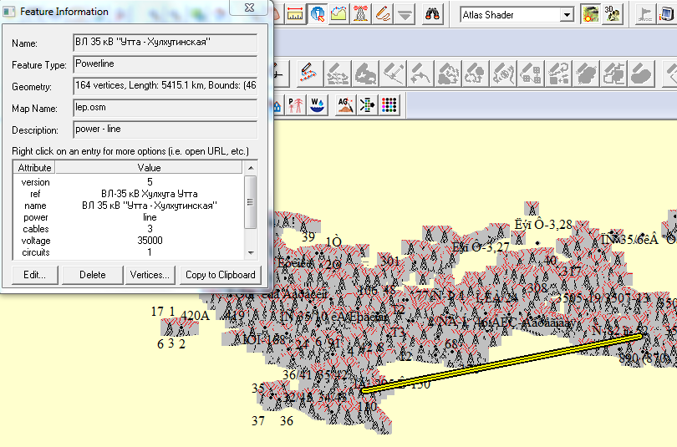Click the Edit... button
677x447 pixels.
34,275
